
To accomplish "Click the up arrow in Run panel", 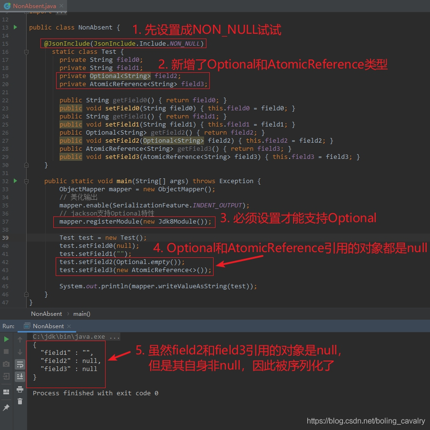I will (x=20, y=340).
